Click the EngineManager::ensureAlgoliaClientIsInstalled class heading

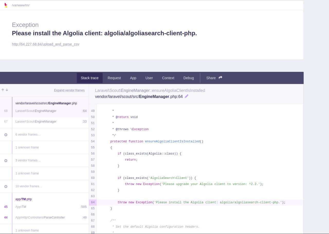[150, 91]
